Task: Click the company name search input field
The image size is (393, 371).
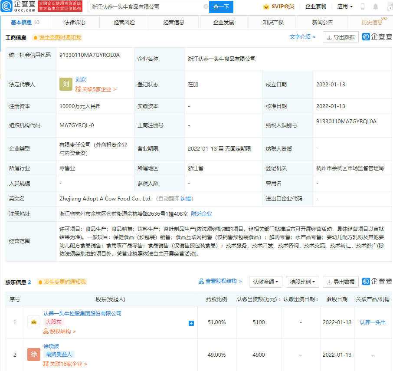Action: click(x=143, y=7)
